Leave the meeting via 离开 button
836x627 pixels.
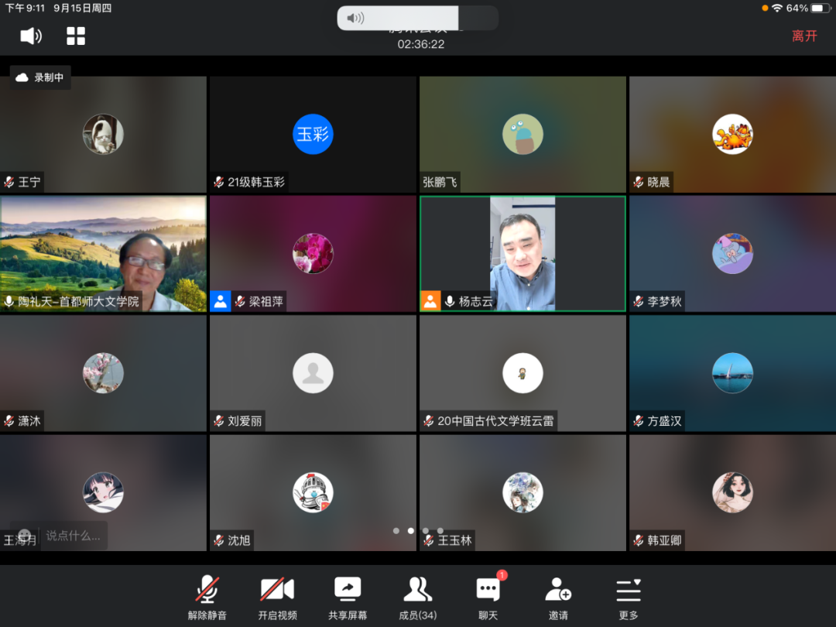[804, 36]
